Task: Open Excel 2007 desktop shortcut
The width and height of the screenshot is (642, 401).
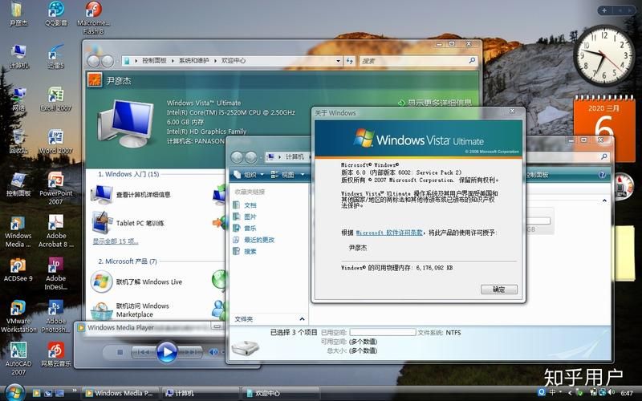Action: click(x=56, y=96)
